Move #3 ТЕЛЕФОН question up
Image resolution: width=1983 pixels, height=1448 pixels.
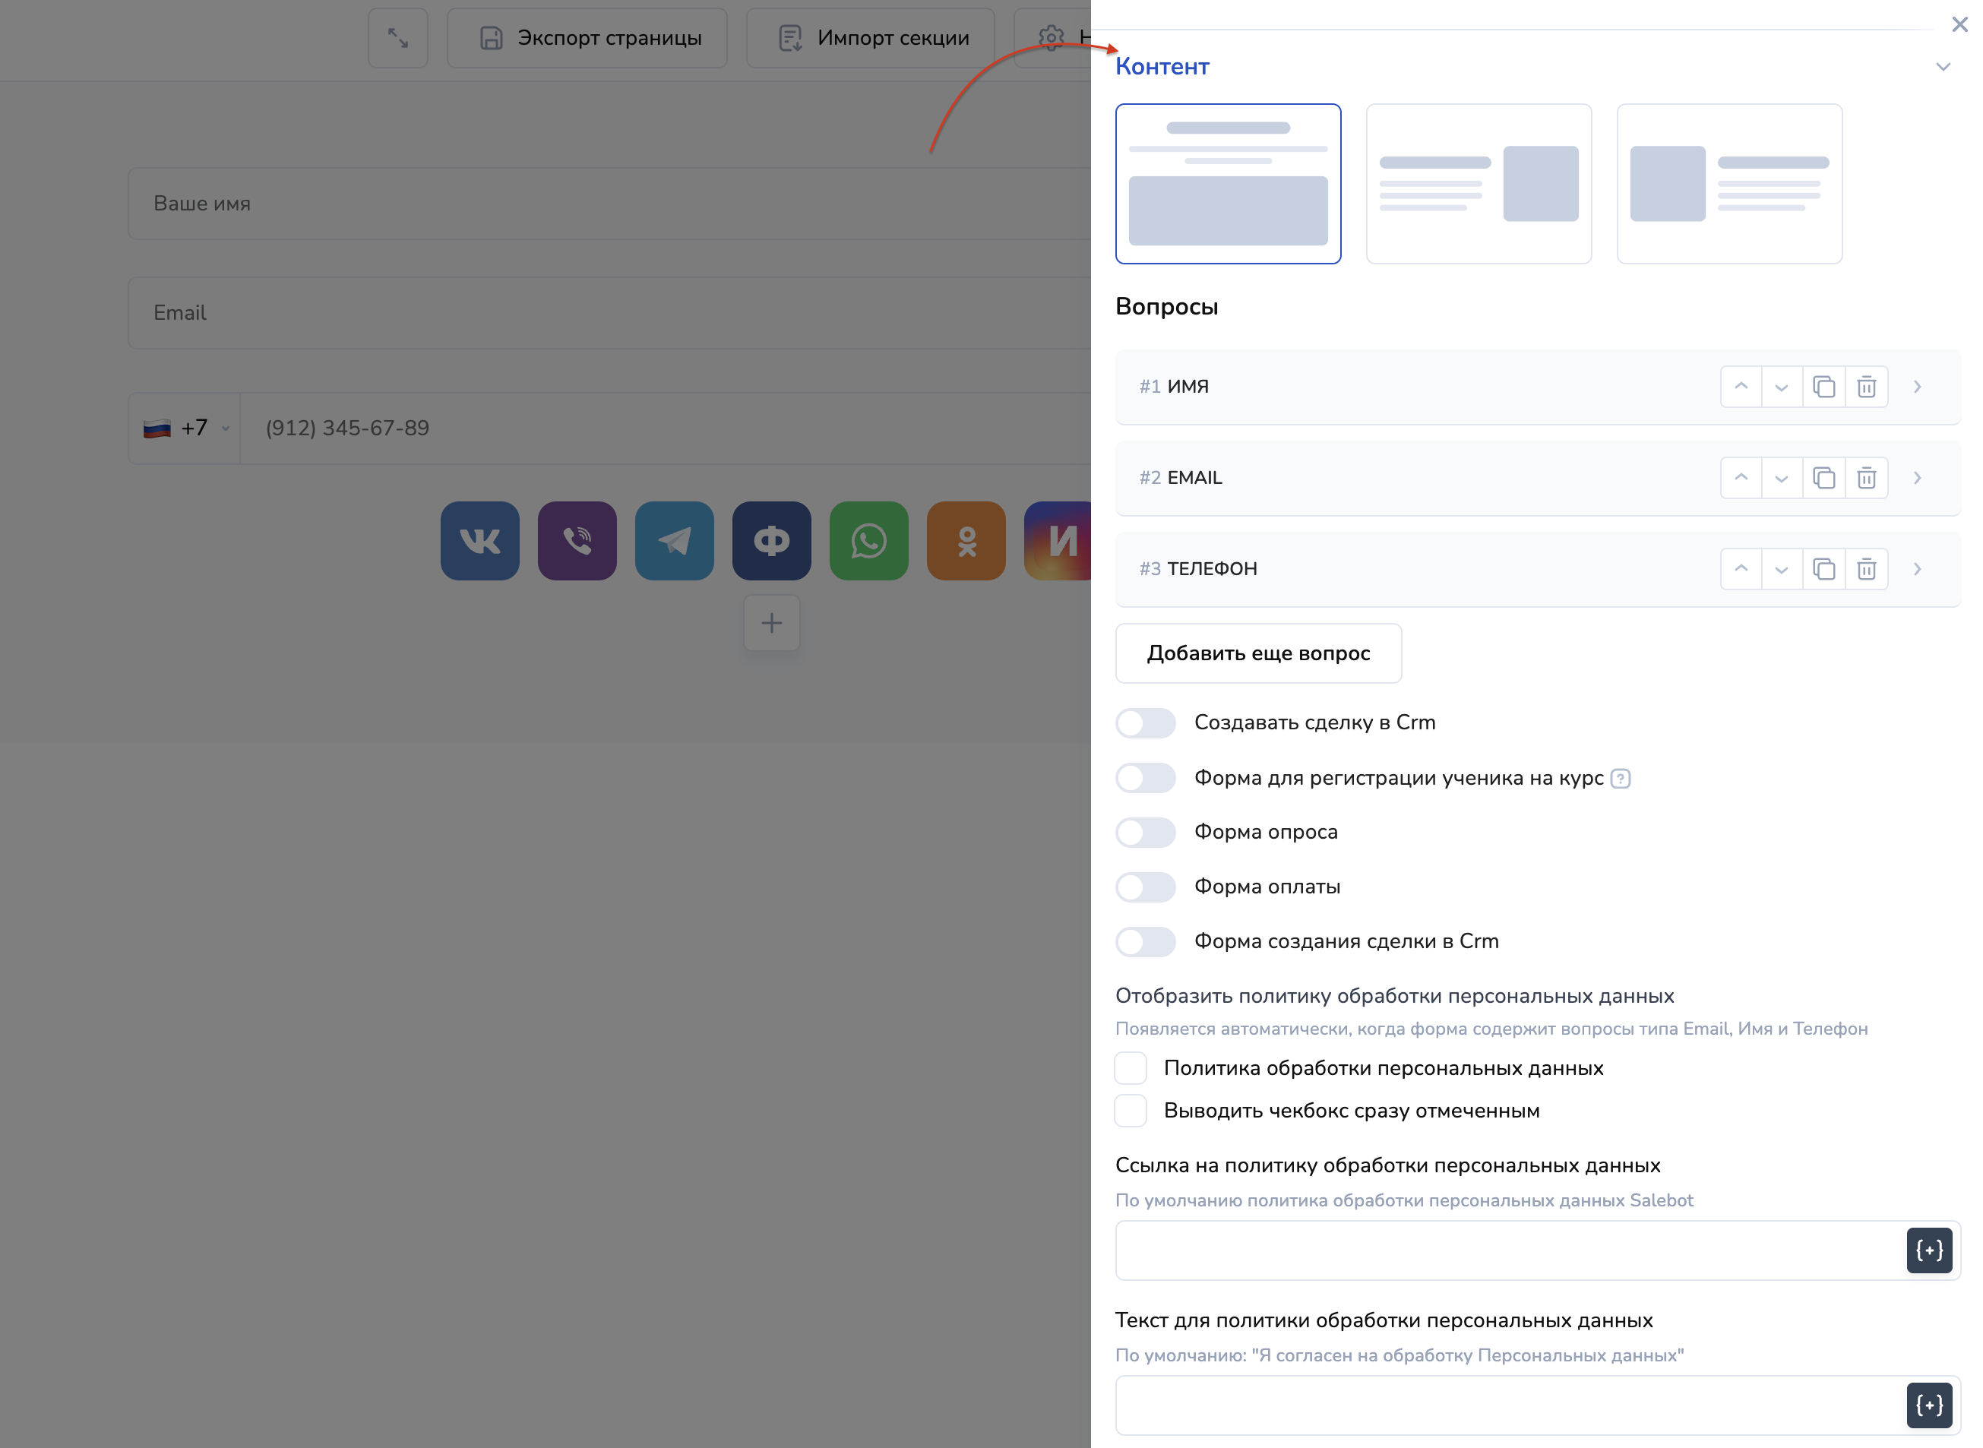pos(1740,569)
